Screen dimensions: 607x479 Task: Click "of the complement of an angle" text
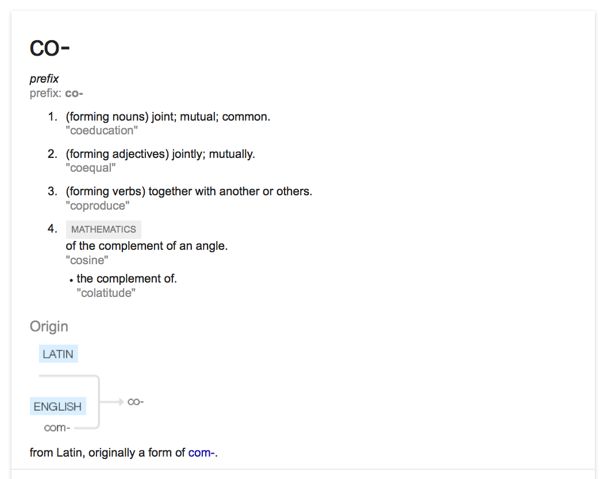tap(147, 246)
